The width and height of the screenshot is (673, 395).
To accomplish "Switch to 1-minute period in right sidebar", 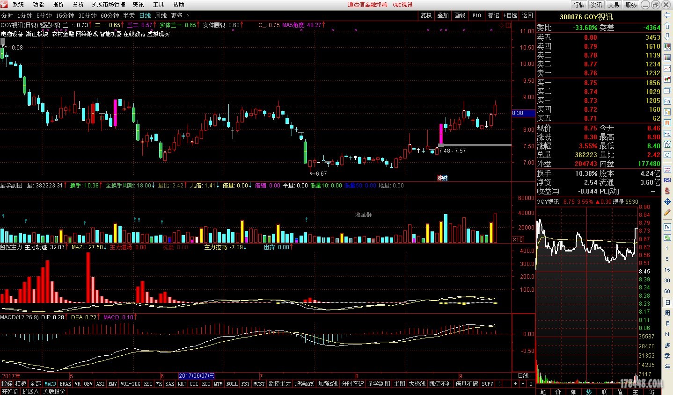I will [667, 248].
